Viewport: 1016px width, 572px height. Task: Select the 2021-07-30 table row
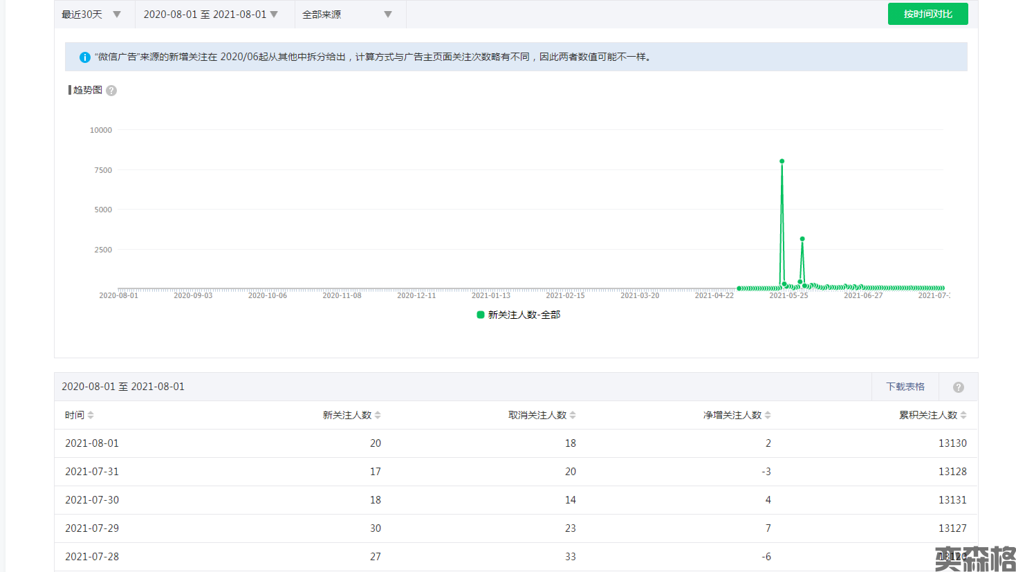(x=515, y=500)
